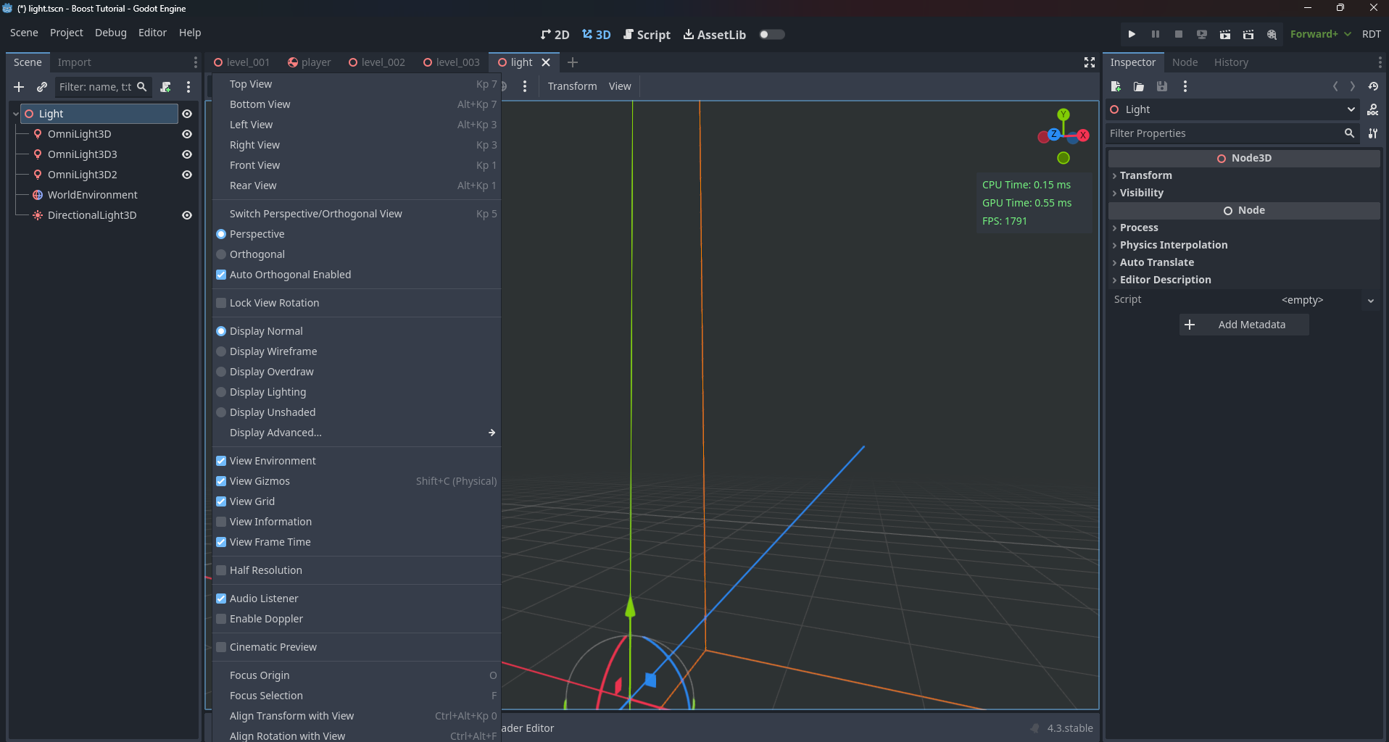Viewport: 1389px width, 742px height.
Task: Pause the running project
Action: (1155, 34)
